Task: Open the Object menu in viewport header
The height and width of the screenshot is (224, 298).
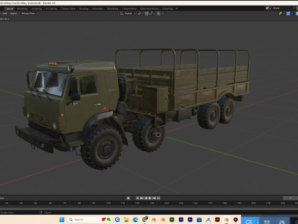Action: click(14, 14)
